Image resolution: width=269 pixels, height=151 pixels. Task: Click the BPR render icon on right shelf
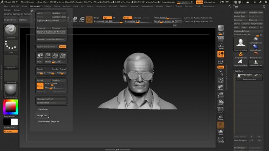[221, 28]
